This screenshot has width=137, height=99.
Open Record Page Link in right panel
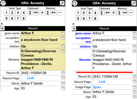pyautogui.click(x=102, y=81)
